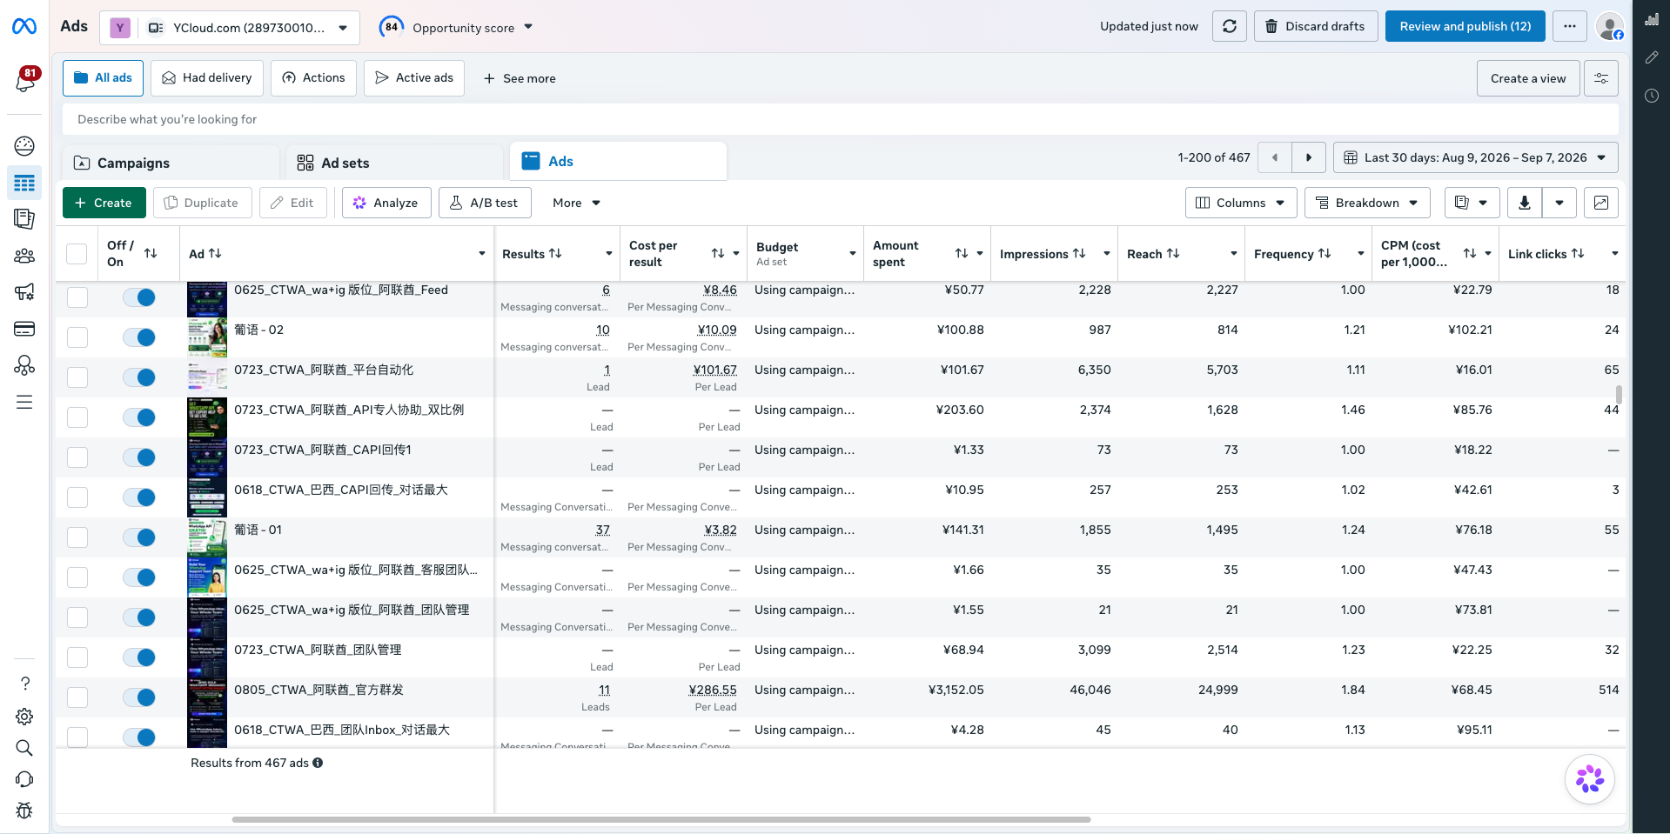This screenshot has width=1670, height=834.
Task: Open history clock icon in right panel
Action: [x=1652, y=96]
